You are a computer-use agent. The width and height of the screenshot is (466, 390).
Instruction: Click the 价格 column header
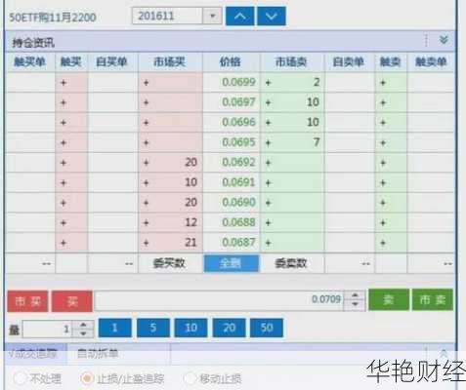point(231,61)
